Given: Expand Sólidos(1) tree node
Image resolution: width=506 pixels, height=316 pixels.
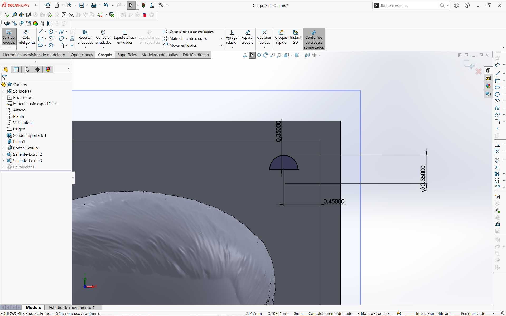Looking at the screenshot, I should pyautogui.click(x=3, y=91).
